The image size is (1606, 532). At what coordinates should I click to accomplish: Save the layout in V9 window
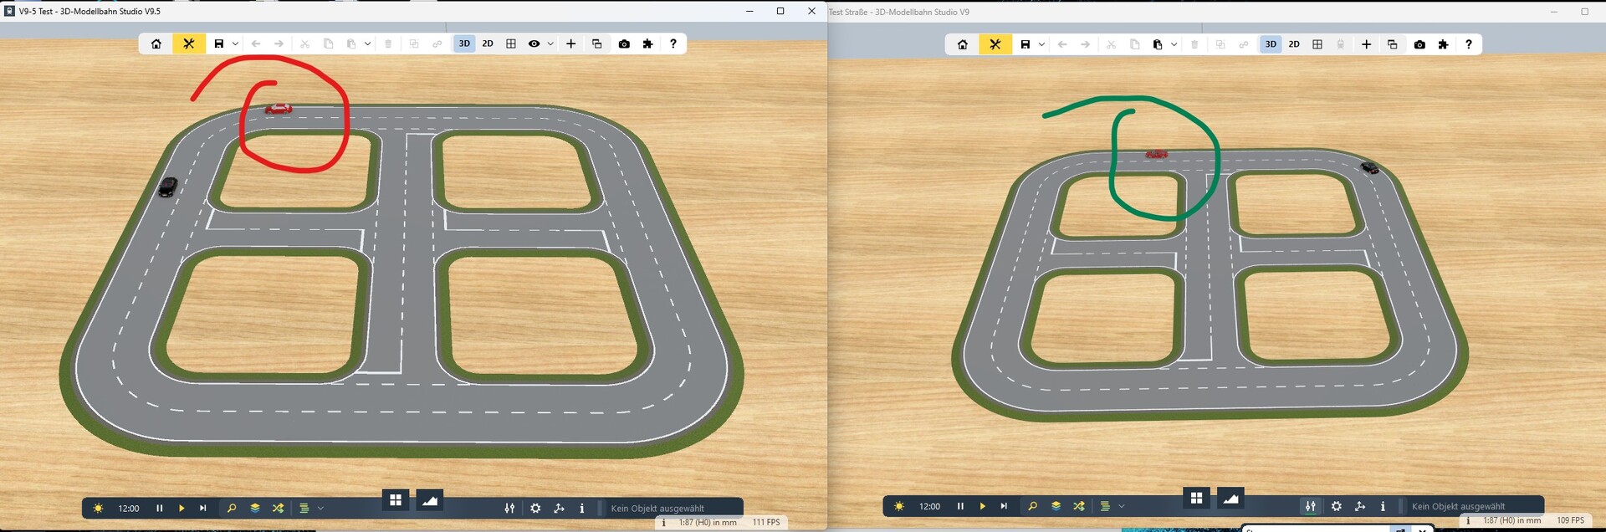point(1025,44)
